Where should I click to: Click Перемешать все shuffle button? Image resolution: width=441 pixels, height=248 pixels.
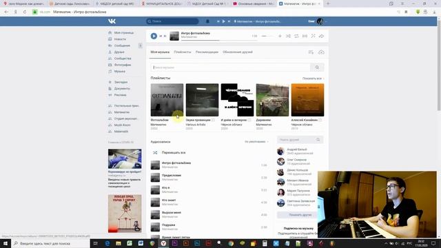click(x=173, y=153)
